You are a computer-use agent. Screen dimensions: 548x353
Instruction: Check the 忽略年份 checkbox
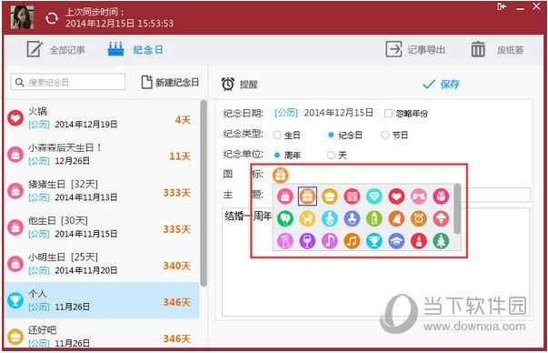[x=388, y=114]
